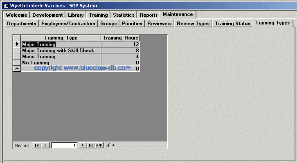The image size is (297, 163).
Task: Go to previous record navigation button
Action: [x=45, y=145]
